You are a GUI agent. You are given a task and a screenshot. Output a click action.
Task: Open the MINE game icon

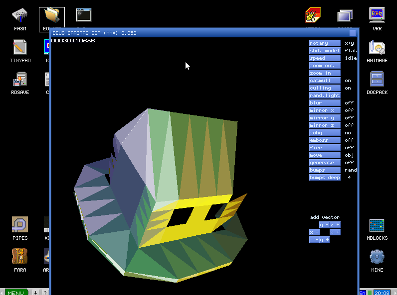click(377, 260)
